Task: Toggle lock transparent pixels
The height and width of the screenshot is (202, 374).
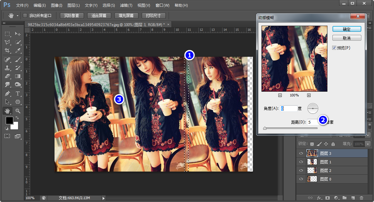Action: point(312,144)
